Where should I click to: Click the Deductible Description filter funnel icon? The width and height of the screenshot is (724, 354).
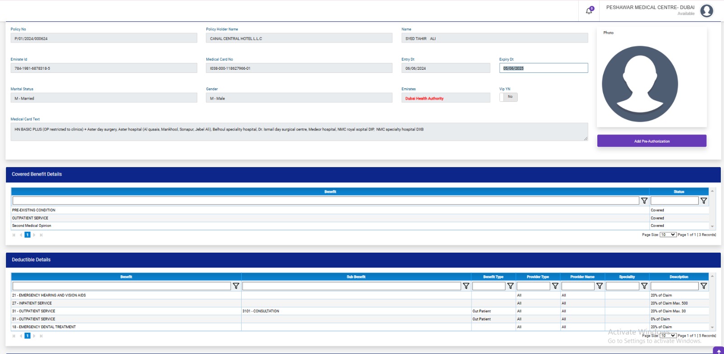pyautogui.click(x=703, y=286)
